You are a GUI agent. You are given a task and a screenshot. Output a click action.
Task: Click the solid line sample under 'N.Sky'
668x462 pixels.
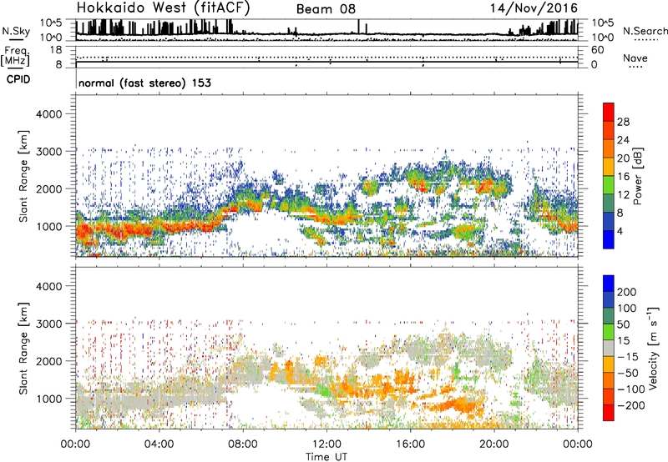[x=16, y=39]
